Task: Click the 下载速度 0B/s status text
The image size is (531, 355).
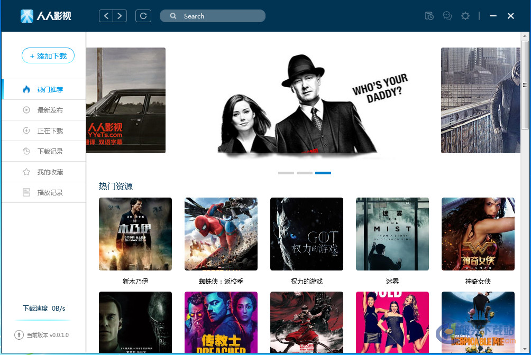Action: point(44,309)
